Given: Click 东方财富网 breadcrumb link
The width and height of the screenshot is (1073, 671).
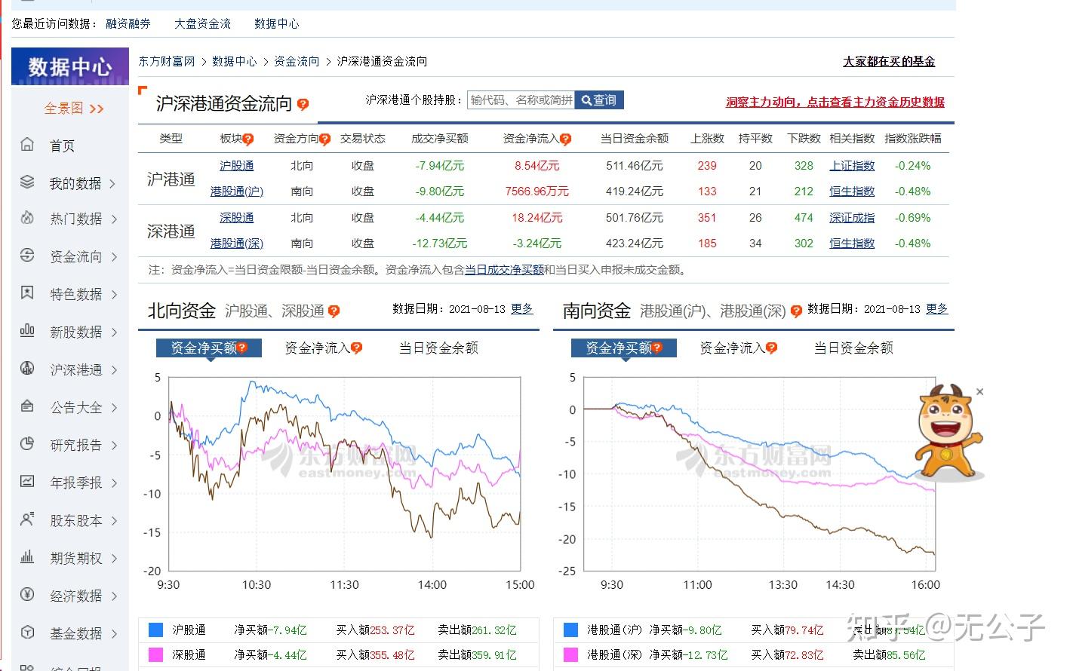Looking at the screenshot, I should coord(167,61).
